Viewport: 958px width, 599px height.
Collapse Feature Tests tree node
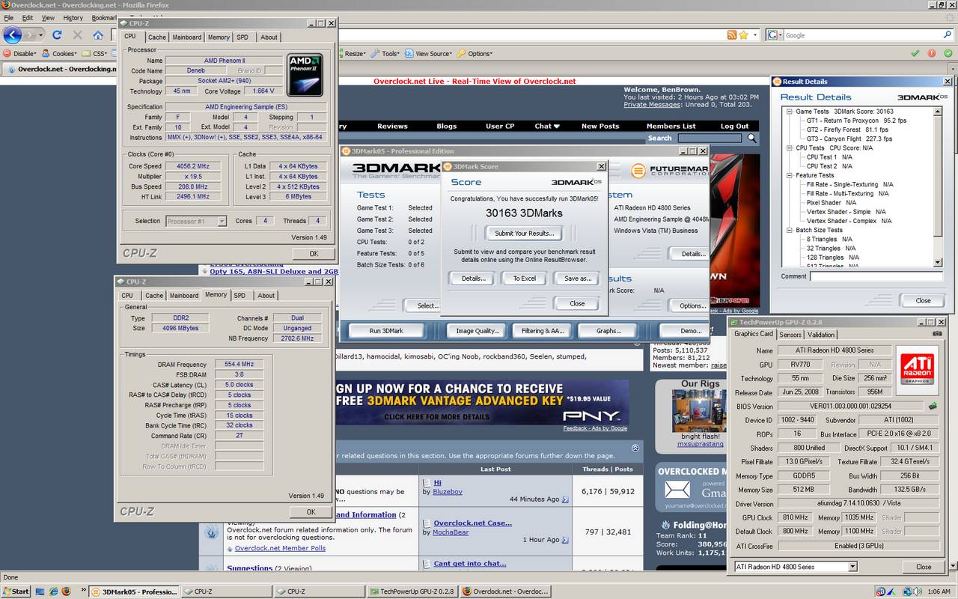(789, 175)
